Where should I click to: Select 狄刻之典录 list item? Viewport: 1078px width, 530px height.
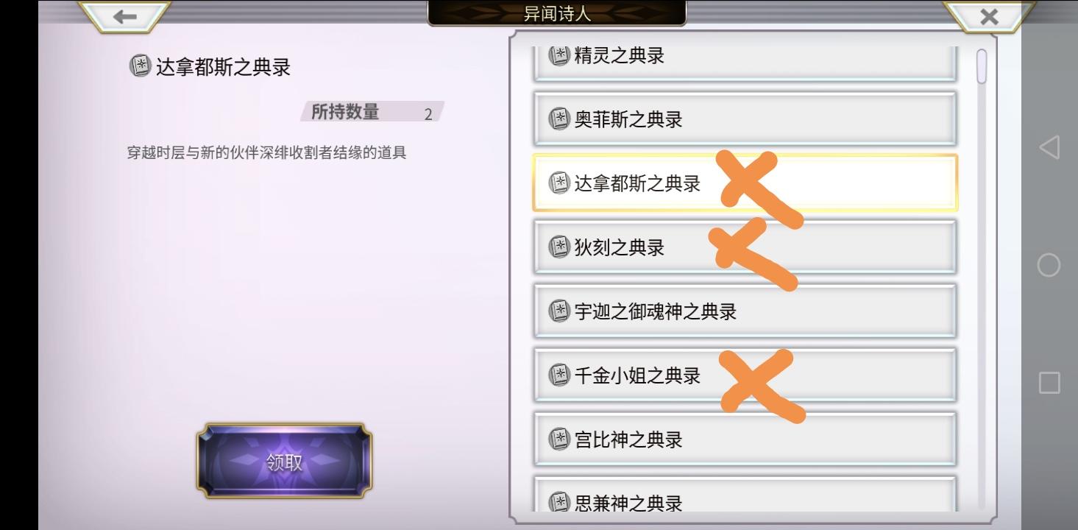[x=745, y=247]
